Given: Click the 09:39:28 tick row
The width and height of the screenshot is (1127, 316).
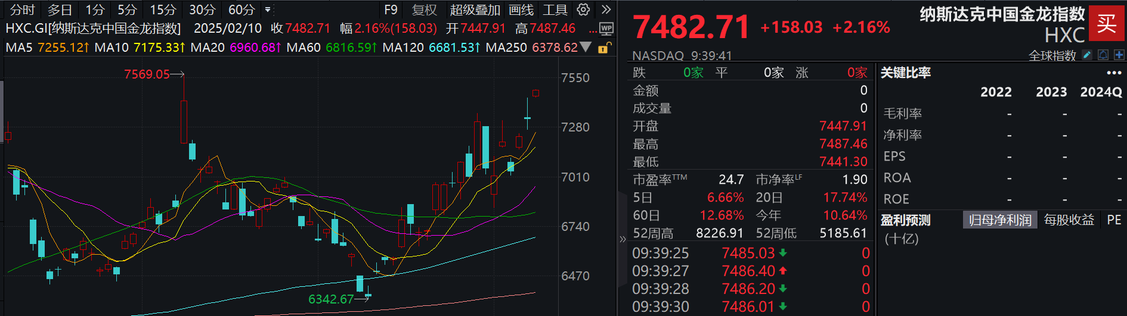Looking at the screenshot, I should [751, 289].
